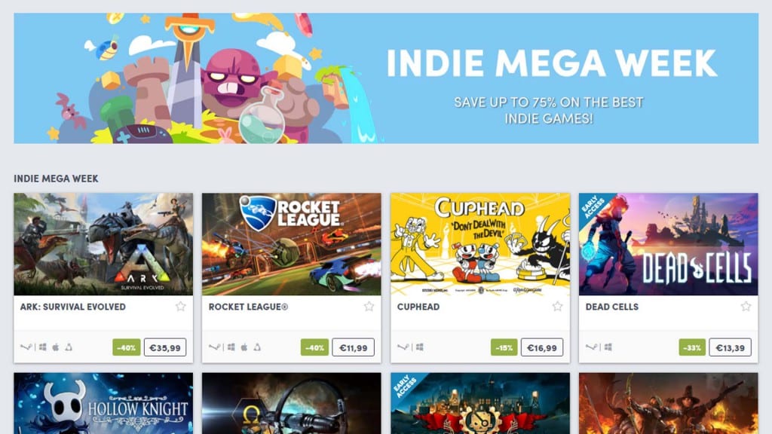
Task: Click Steam icon on Dead Cells card
Action: coord(591,347)
